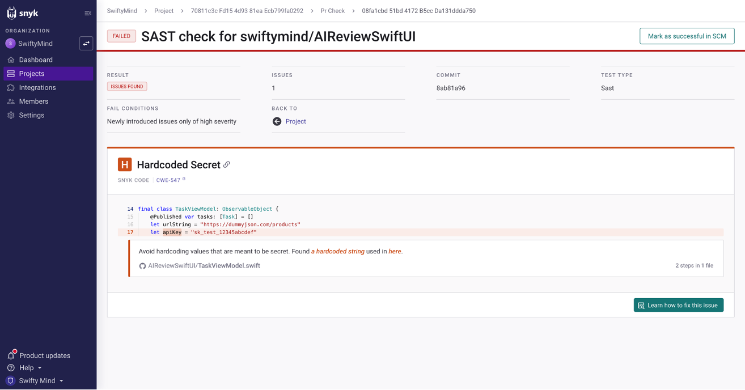Go to Pr Check breadcrumb
This screenshot has height=390, width=745.
pyautogui.click(x=332, y=11)
